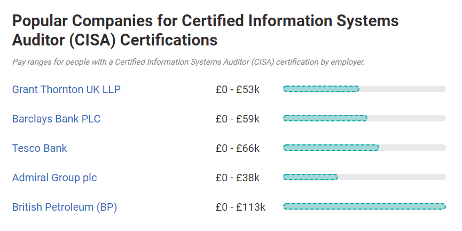Viewport: 462px width, 231px height.
Task: Visit the Admiral Group plc link
Action: pyautogui.click(x=54, y=178)
